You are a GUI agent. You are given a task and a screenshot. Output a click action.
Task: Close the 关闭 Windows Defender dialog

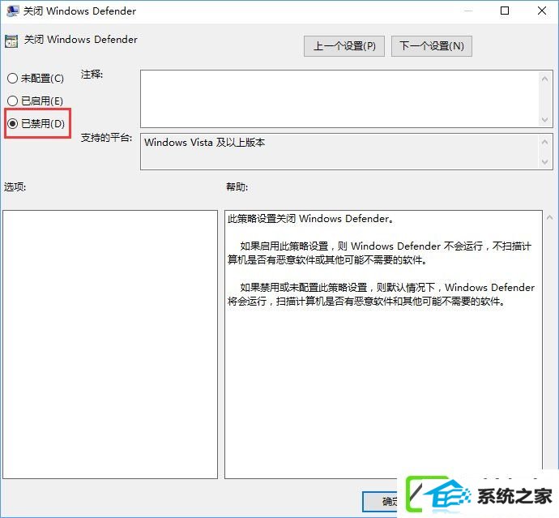[x=542, y=11]
